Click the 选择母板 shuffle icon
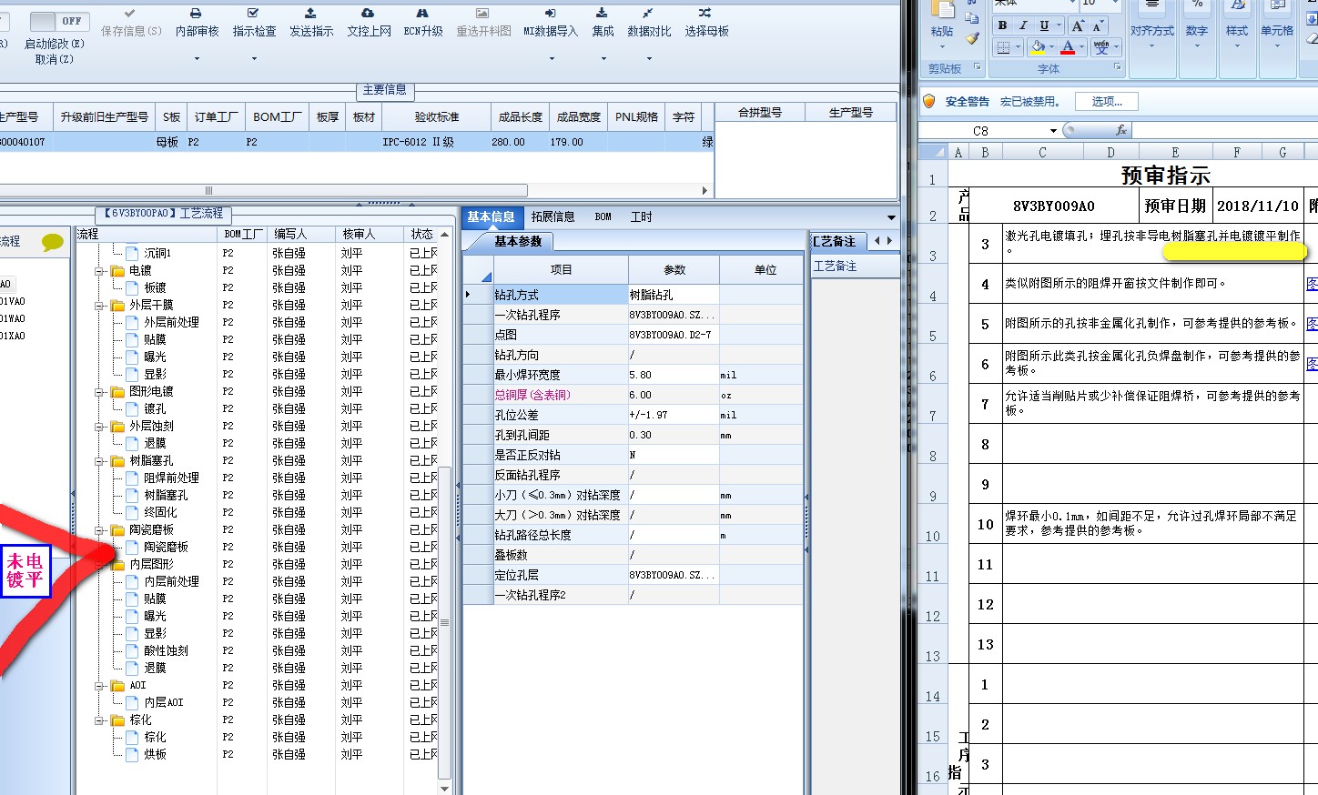1318x795 pixels. click(705, 13)
